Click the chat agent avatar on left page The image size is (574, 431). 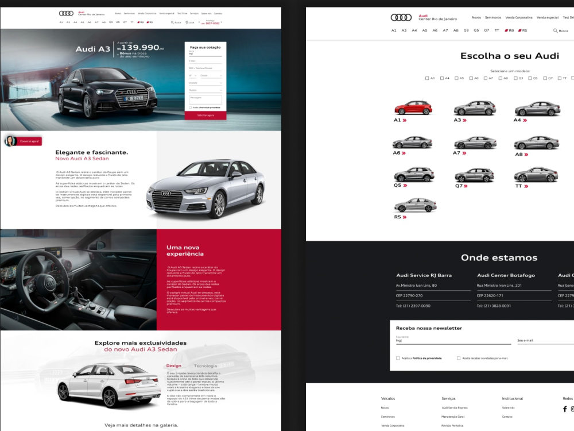pos(10,141)
